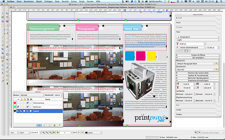
Task: Clear character style with broom icon
Action: (x=217, y=69)
